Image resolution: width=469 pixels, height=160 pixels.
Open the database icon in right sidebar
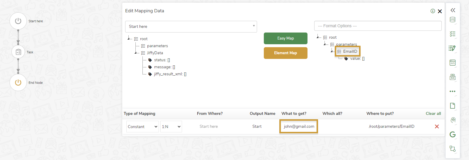tap(453, 20)
